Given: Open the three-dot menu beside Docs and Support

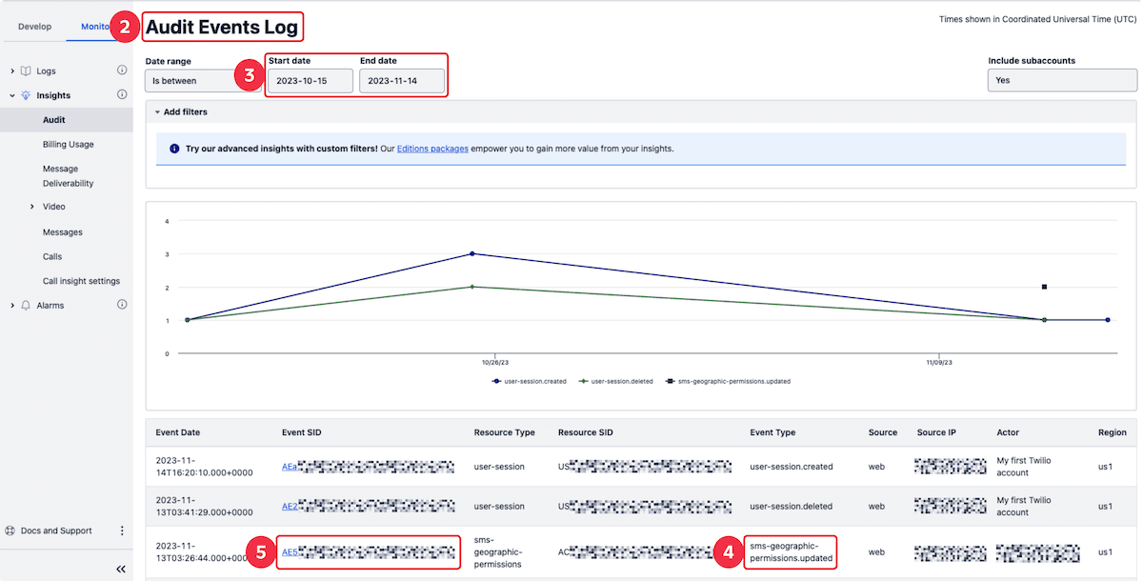Looking at the screenshot, I should [122, 531].
